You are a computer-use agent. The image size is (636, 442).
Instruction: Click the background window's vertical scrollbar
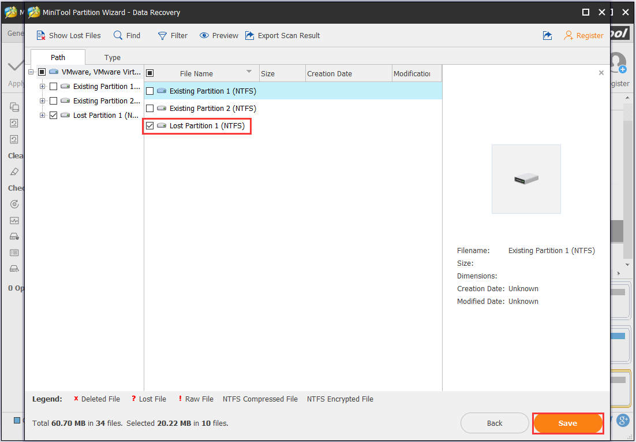pyautogui.click(x=627, y=181)
